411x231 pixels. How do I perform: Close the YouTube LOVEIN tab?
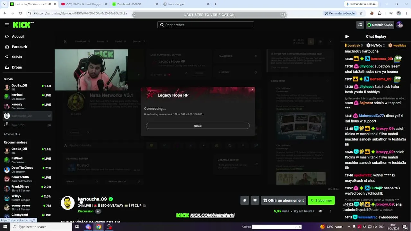click(x=106, y=4)
